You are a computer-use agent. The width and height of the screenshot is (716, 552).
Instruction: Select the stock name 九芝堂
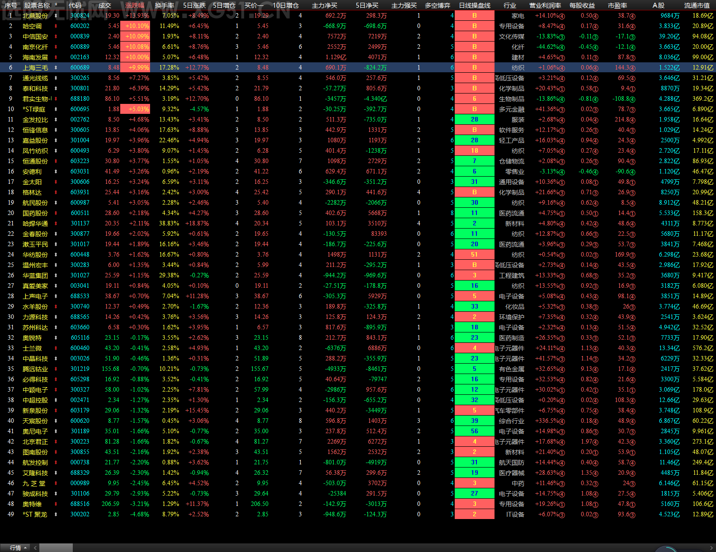[34, 483]
